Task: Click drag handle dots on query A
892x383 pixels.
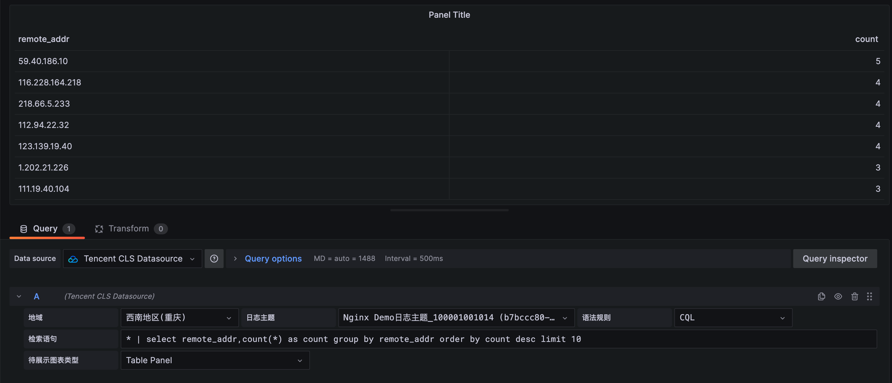Action: (x=869, y=296)
